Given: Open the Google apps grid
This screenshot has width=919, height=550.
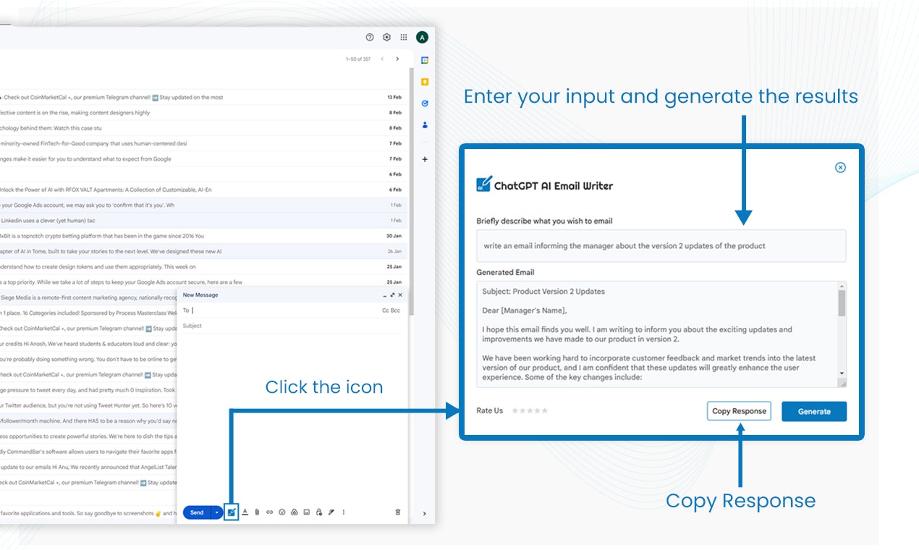Looking at the screenshot, I should (x=404, y=37).
